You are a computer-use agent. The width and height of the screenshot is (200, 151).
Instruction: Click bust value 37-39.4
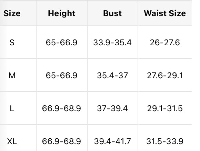point(112,108)
